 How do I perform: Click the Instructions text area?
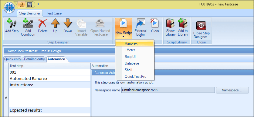click(50, 97)
